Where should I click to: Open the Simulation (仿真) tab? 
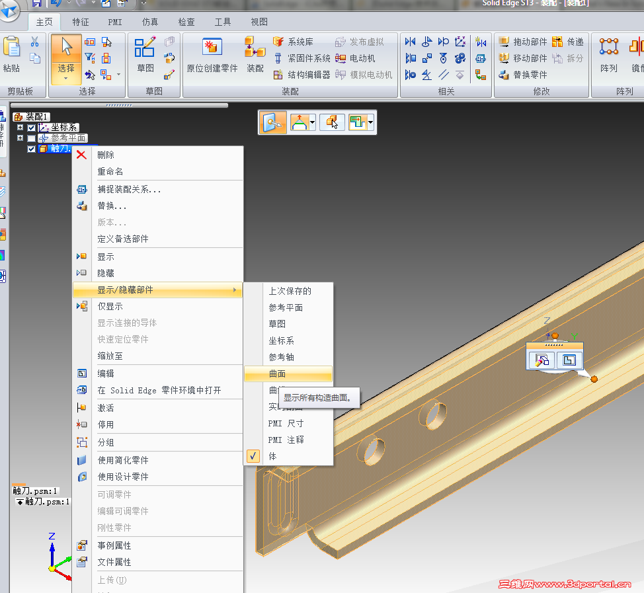pyautogui.click(x=150, y=22)
